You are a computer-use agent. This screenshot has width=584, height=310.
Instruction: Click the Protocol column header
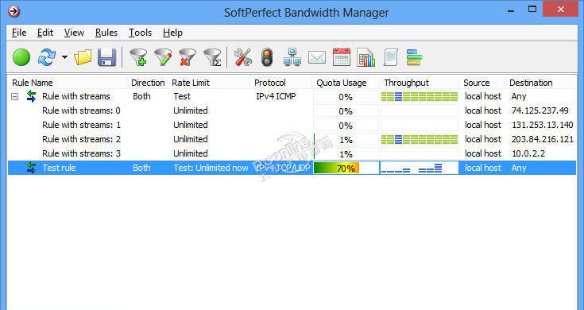point(281,83)
